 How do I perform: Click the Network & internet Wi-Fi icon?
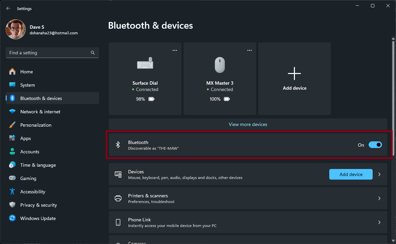tap(12, 111)
